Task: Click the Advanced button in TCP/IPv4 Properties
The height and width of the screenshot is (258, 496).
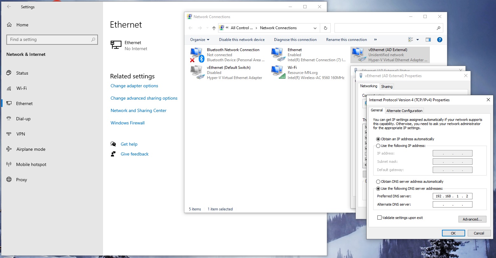Action: coord(472,219)
